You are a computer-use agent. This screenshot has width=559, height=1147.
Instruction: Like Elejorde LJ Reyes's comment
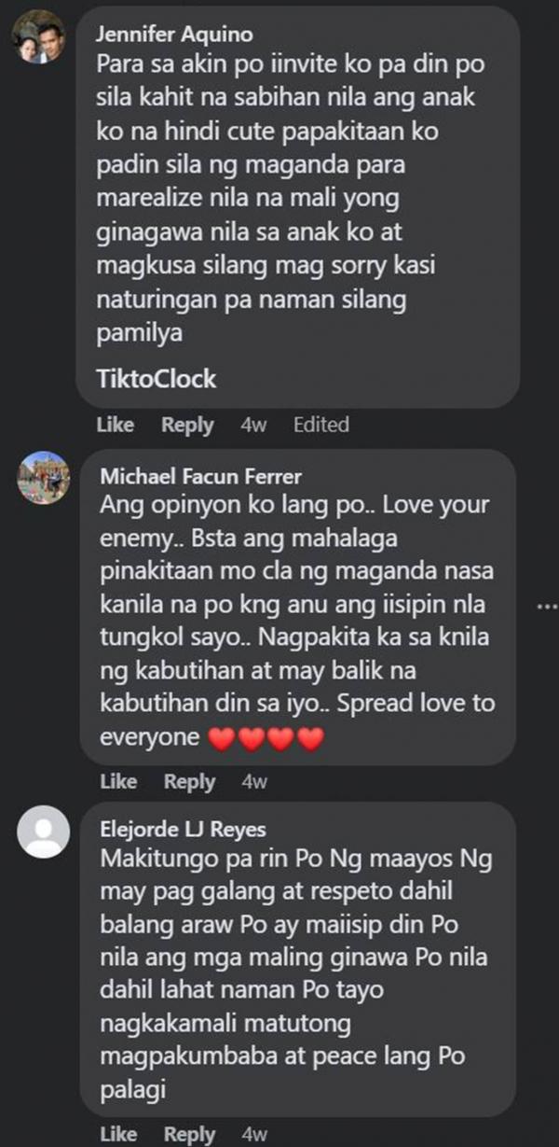pyautogui.click(x=118, y=1134)
